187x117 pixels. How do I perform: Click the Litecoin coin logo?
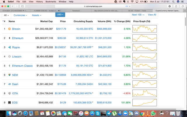tap(9, 56)
